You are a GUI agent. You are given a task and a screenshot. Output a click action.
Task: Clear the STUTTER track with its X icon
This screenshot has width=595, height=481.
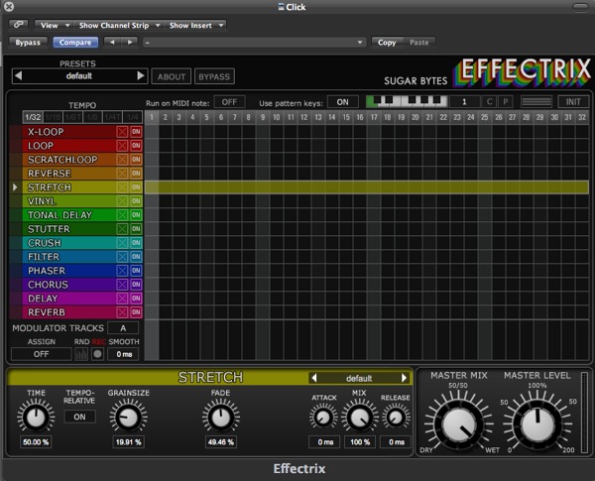coord(122,229)
